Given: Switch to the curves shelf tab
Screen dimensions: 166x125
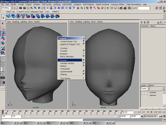Looking at the screenshot, I should click(27, 12).
